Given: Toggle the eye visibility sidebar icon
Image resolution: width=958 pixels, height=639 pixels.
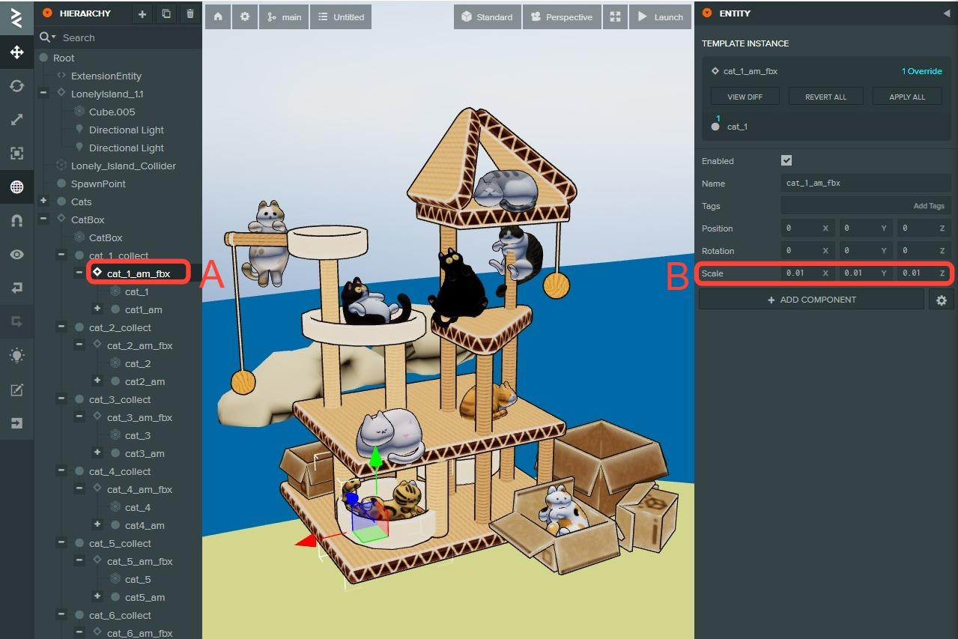Looking at the screenshot, I should coord(16,255).
